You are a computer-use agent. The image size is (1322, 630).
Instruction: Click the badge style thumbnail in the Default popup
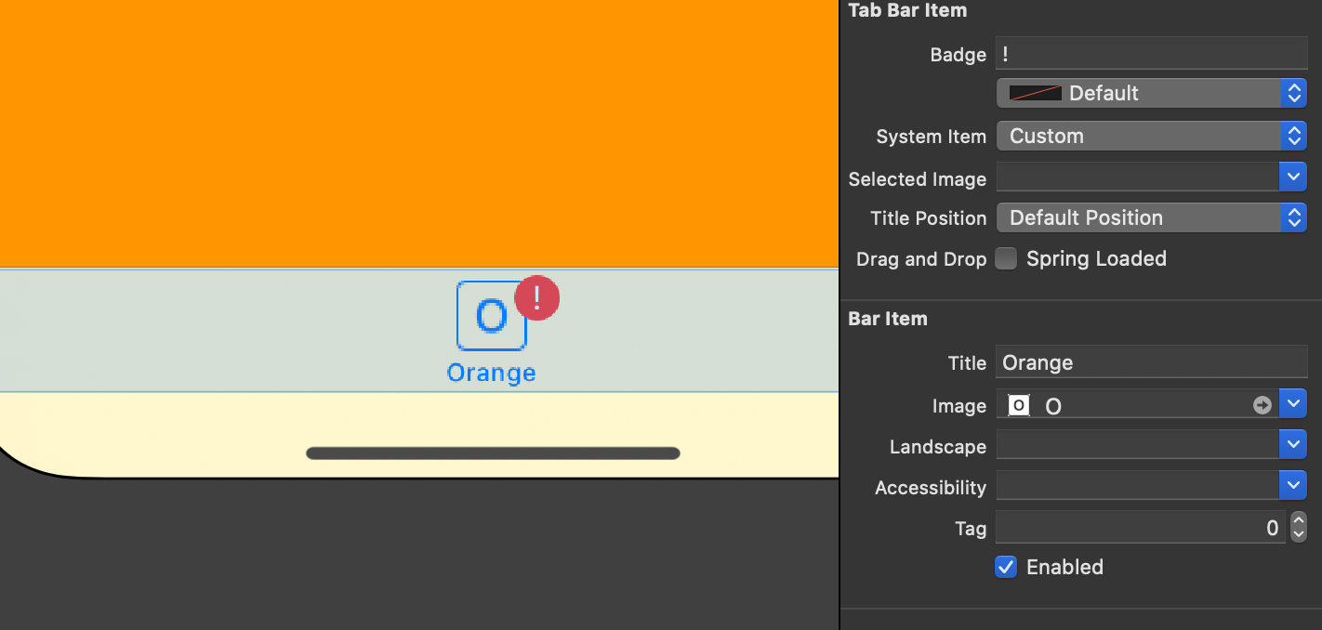pos(1035,93)
